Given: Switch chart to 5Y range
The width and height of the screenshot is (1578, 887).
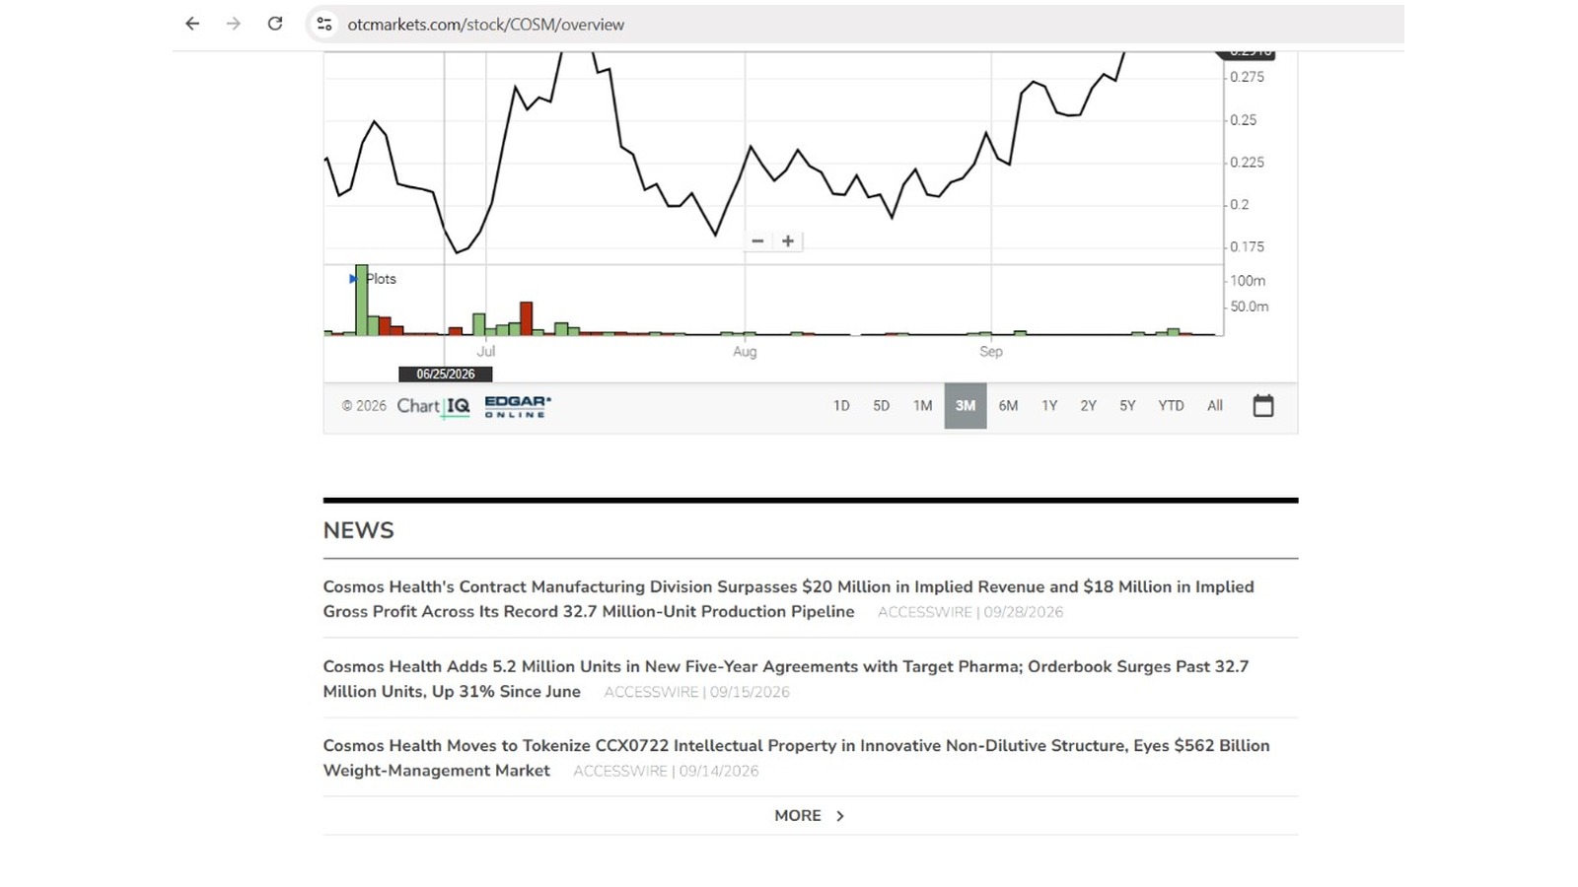Looking at the screenshot, I should (x=1127, y=406).
